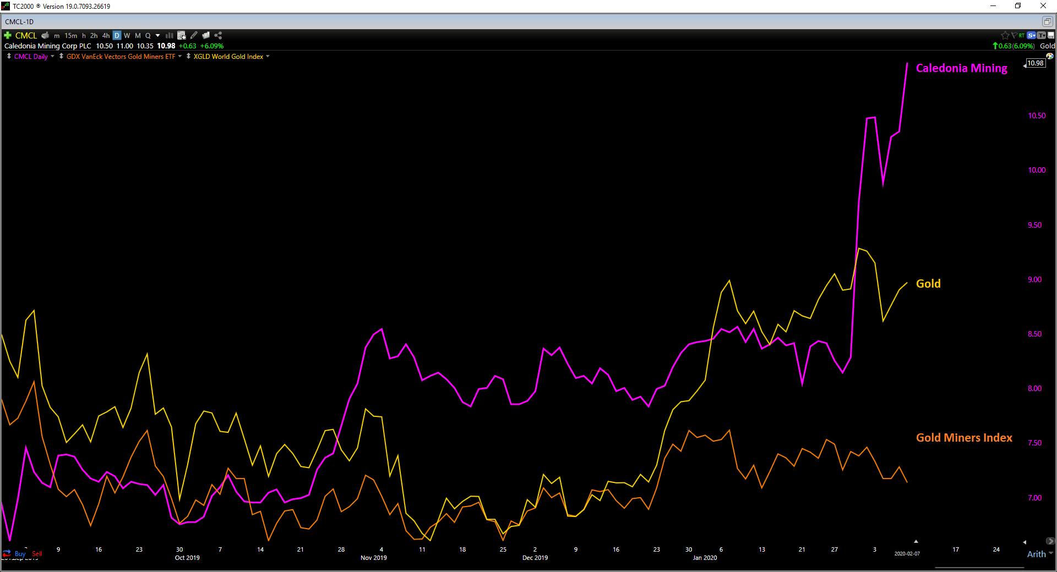Open the anvil icon beside CMCL symbol
Viewport: 1057px width, 572px height.
pos(45,35)
